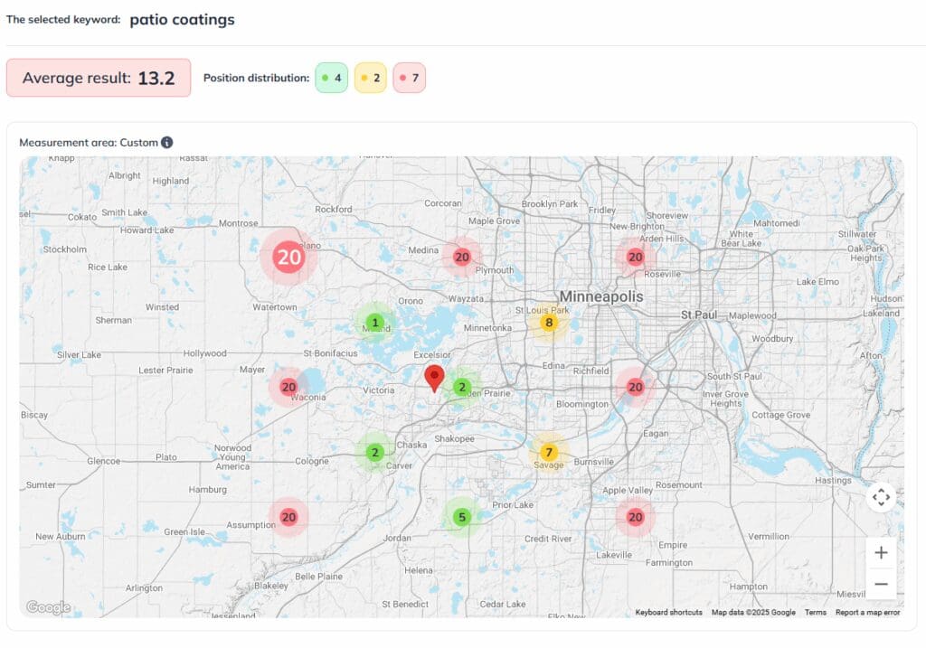Select the green 1 marker near Mound
Image resolution: width=926 pixels, height=648 pixels.
click(x=375, y=323)
